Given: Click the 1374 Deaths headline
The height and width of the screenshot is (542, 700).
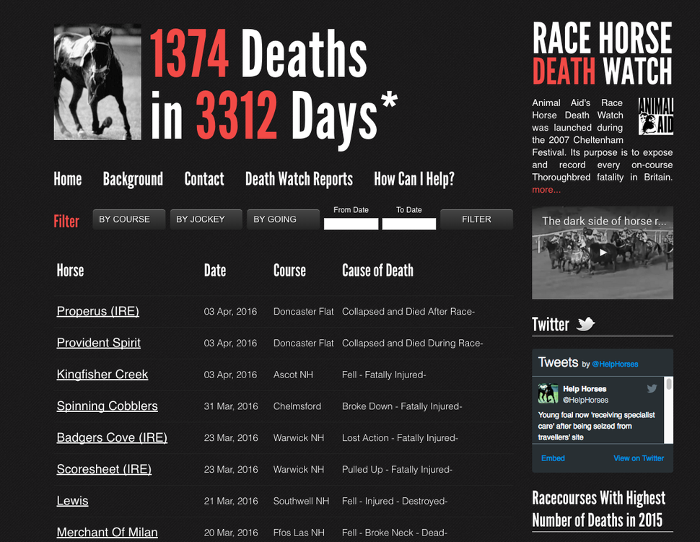Looking at the screenshot, I should tap(258, 53).
